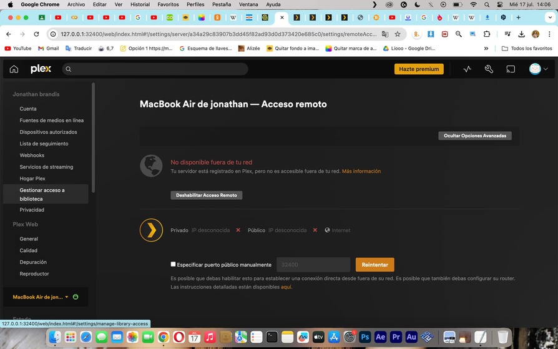Screen dimensions: 558x349
Task: Open Chrome three-dot menu
Action: (549, 34)
